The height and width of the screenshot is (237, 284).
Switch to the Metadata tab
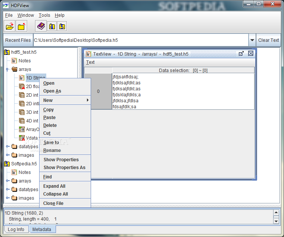click(x=42, y=230)
